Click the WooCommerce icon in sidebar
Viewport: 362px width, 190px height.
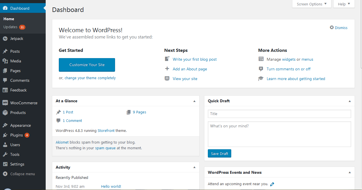[5, 103]
